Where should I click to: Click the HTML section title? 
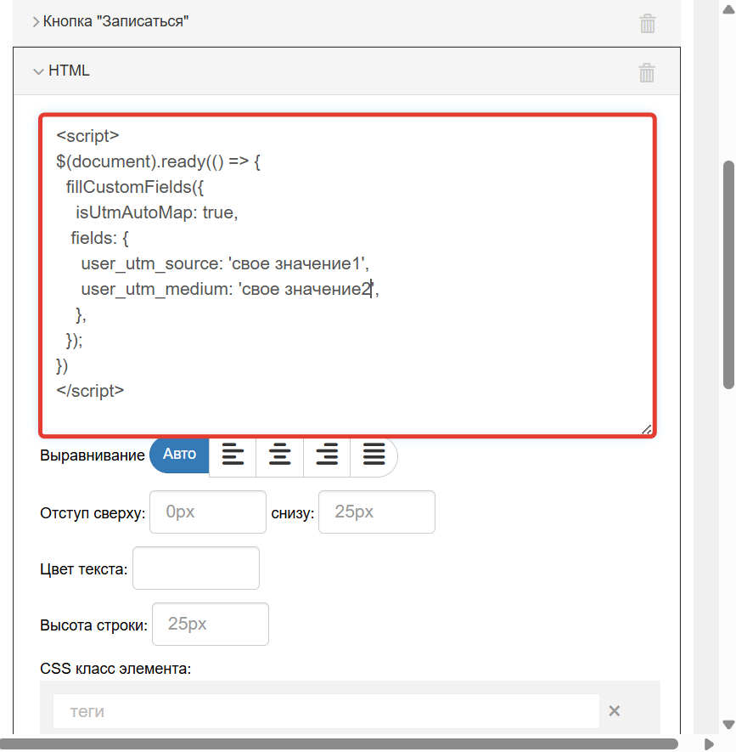click(69, 71)
